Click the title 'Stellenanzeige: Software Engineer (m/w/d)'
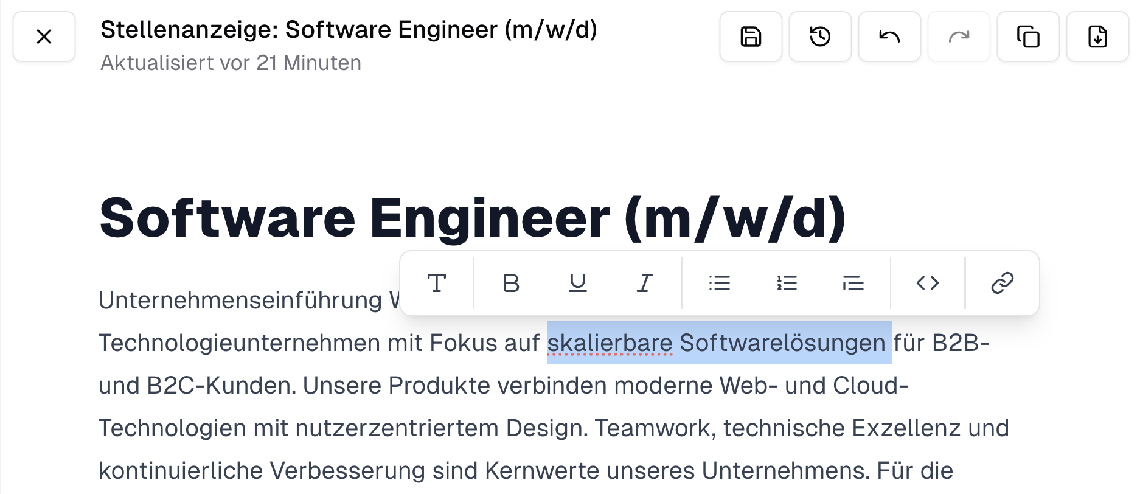This screenshot has height=494, width=1140. tap(349, 29)
